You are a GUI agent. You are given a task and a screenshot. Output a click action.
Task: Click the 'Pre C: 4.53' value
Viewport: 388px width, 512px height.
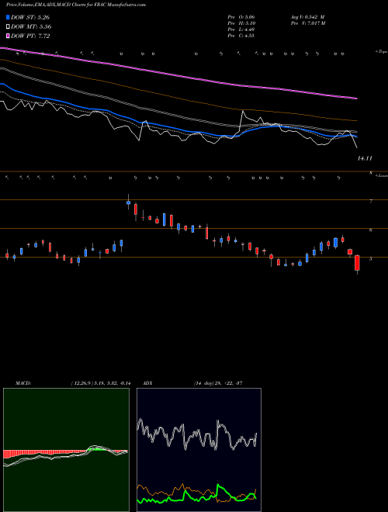pos(241,36)
